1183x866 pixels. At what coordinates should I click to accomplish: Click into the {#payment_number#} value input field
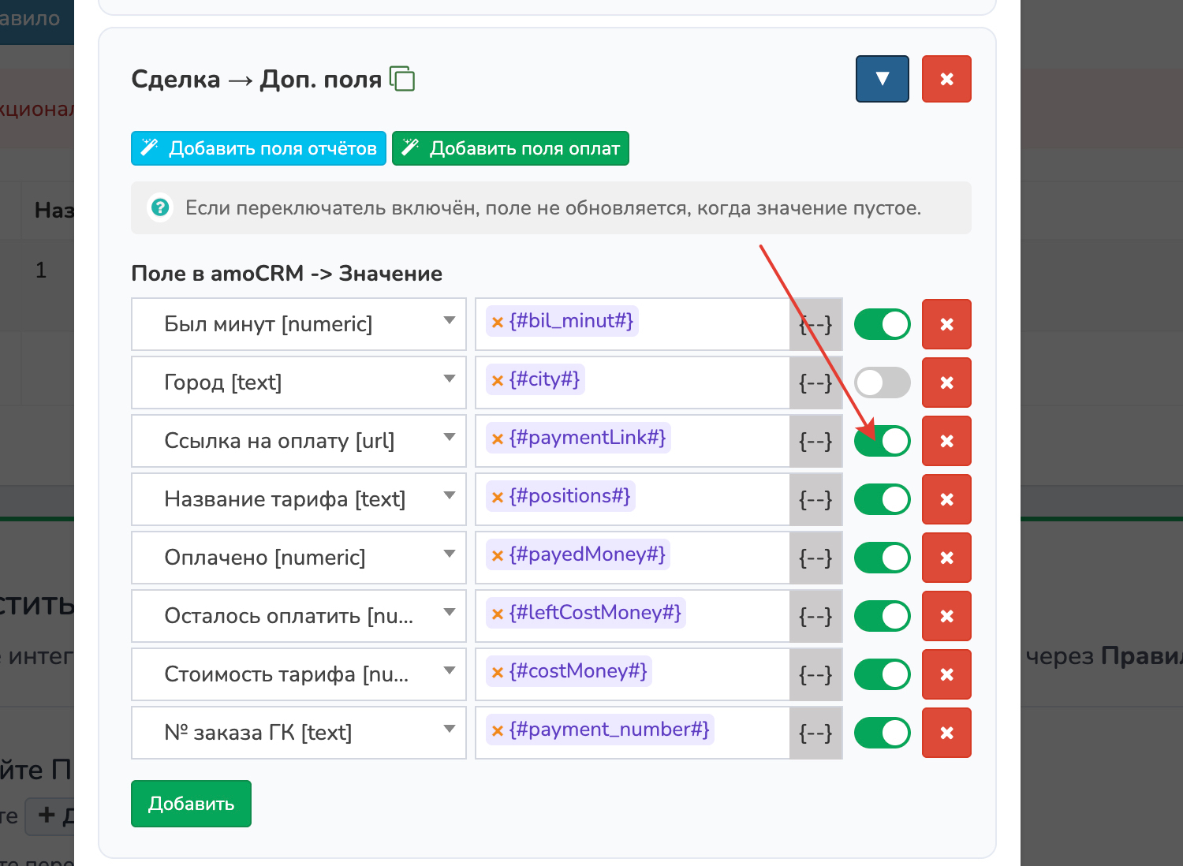pyautogui.click(x=749, y=733)
